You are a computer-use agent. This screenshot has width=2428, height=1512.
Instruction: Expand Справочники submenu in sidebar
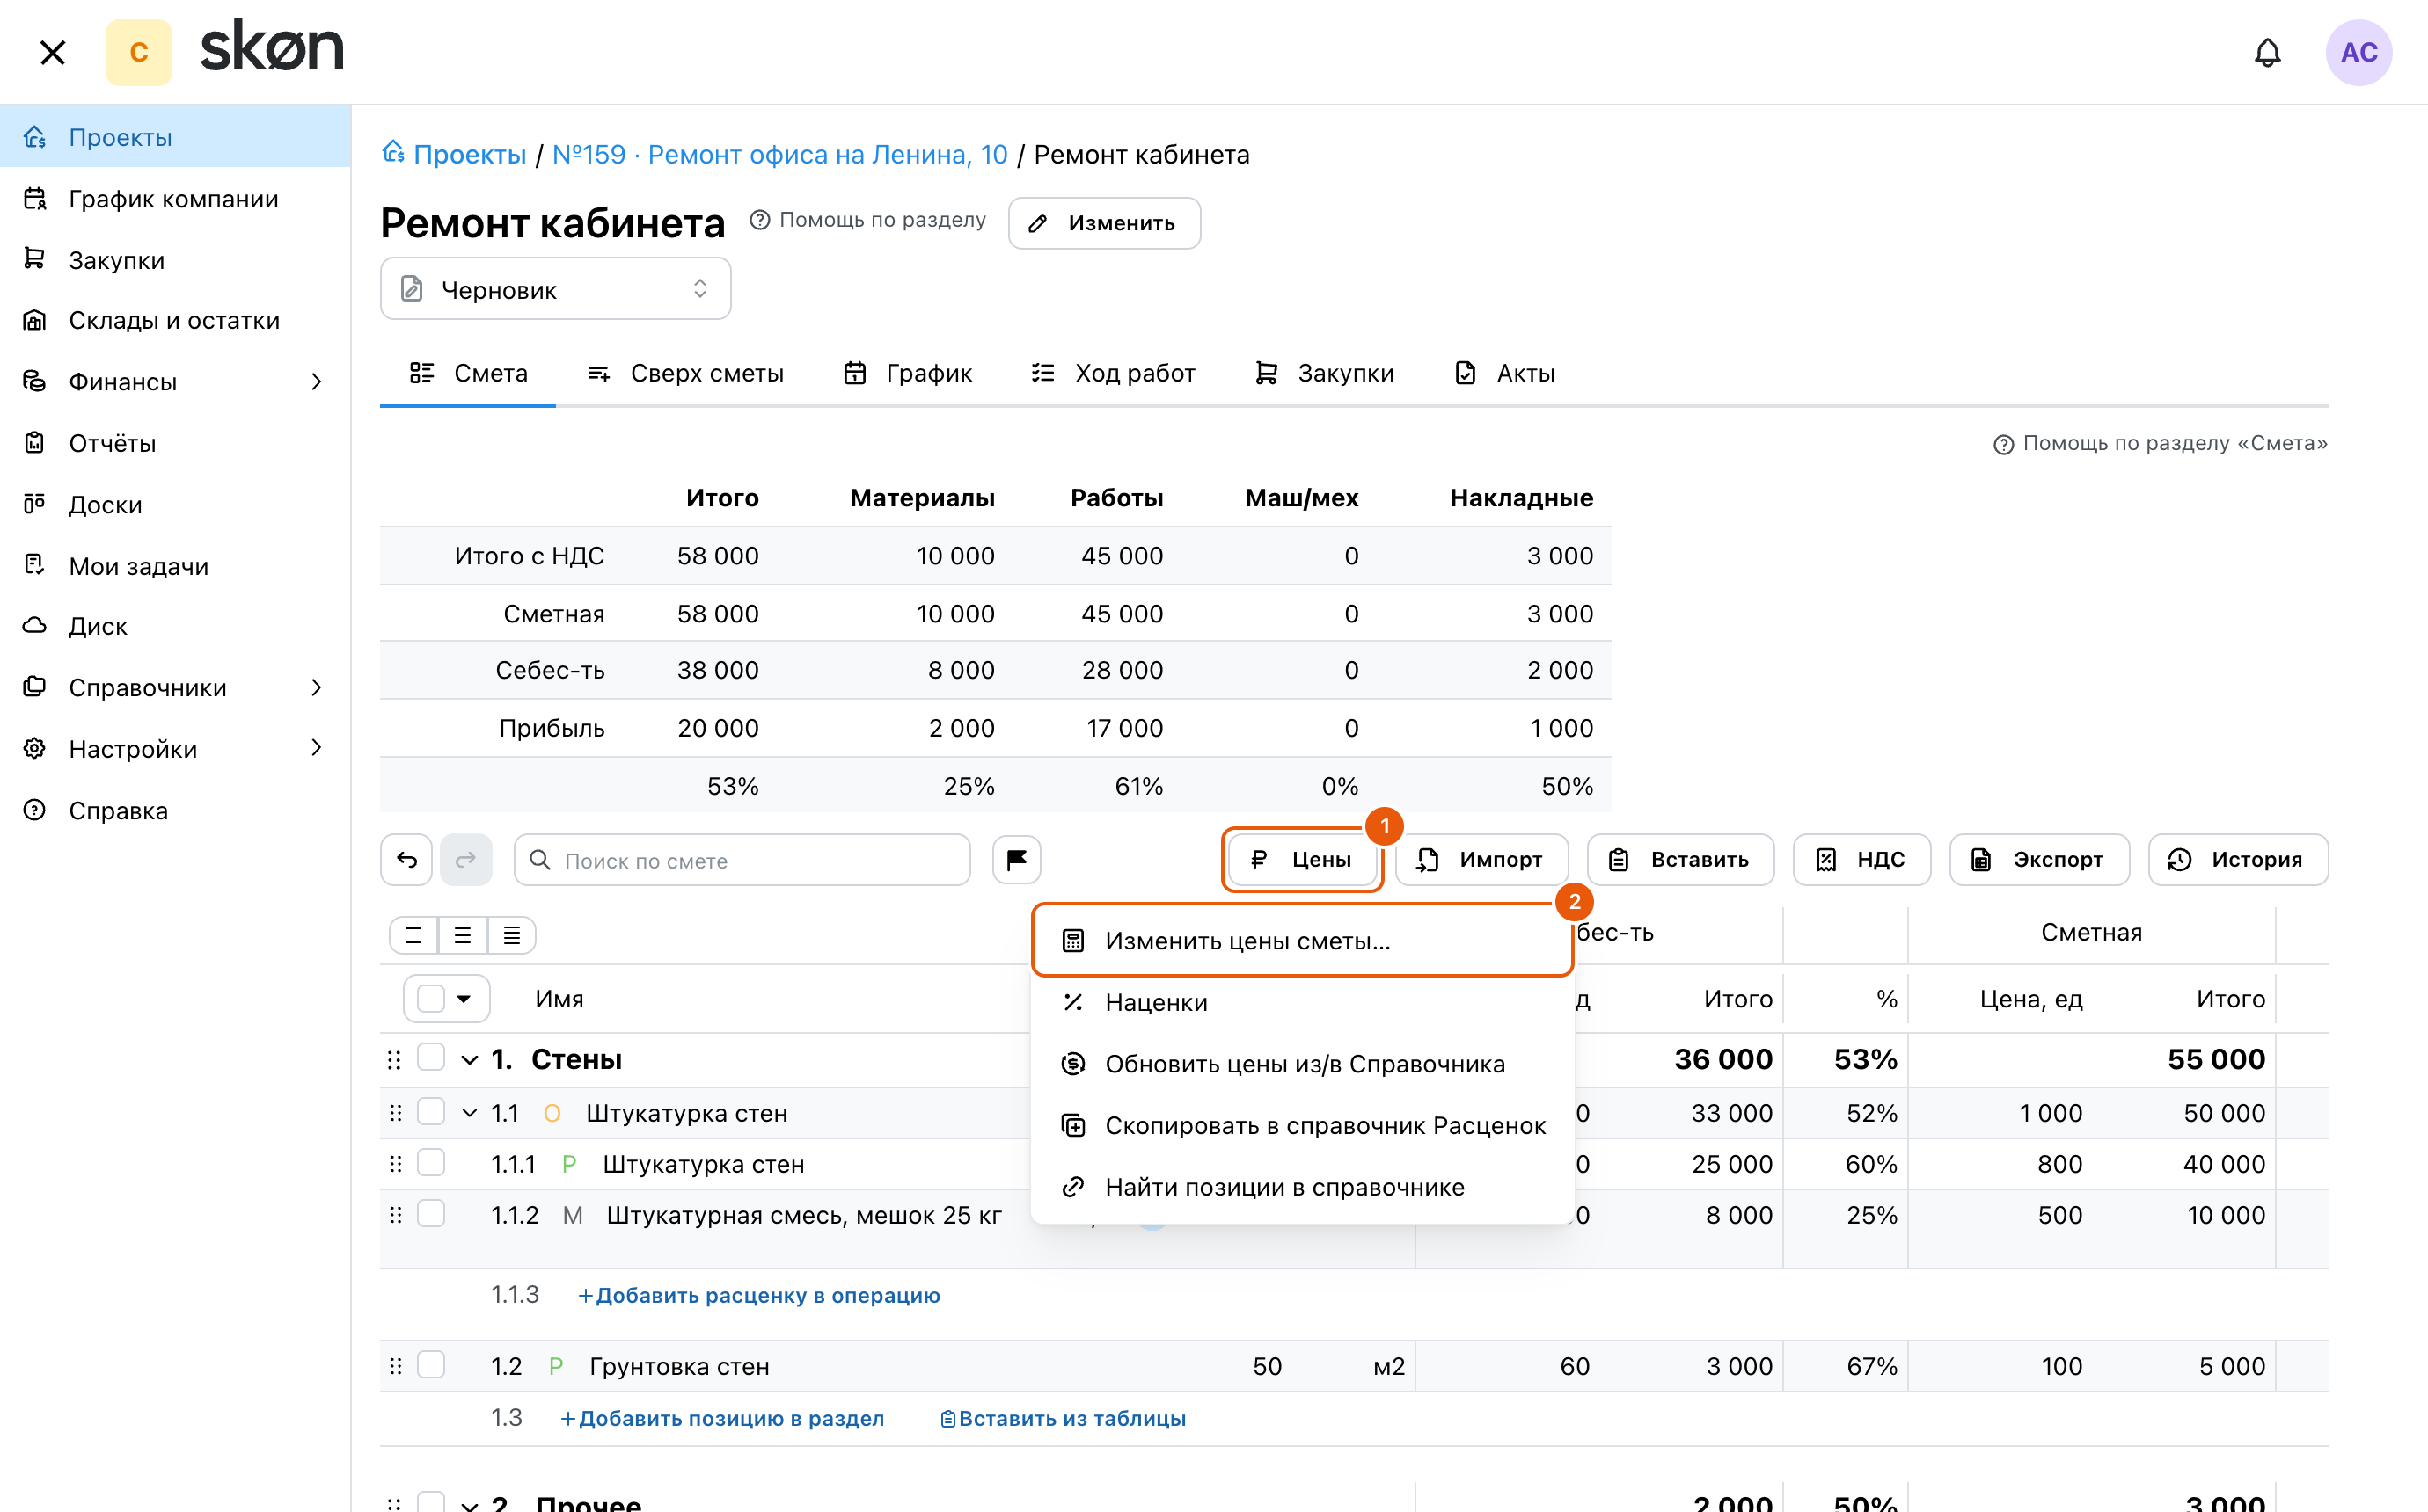[316, 687]
